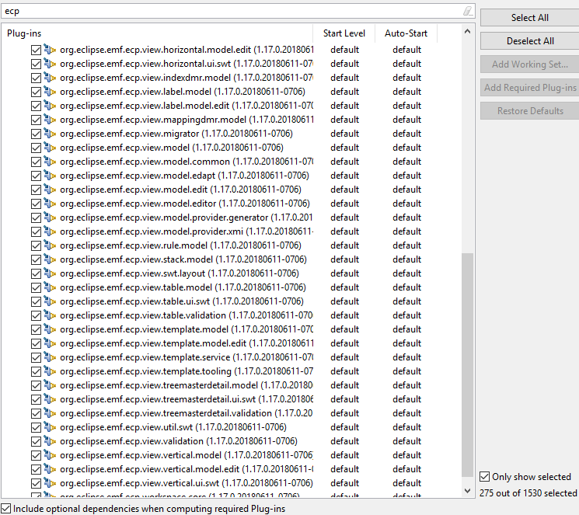This screenshot has height=515, width=579.
Task: Uncheck org.eclipse.emf.ecp.view.vertical.ui.swt plug-in
Action: (x=37, y=483)
